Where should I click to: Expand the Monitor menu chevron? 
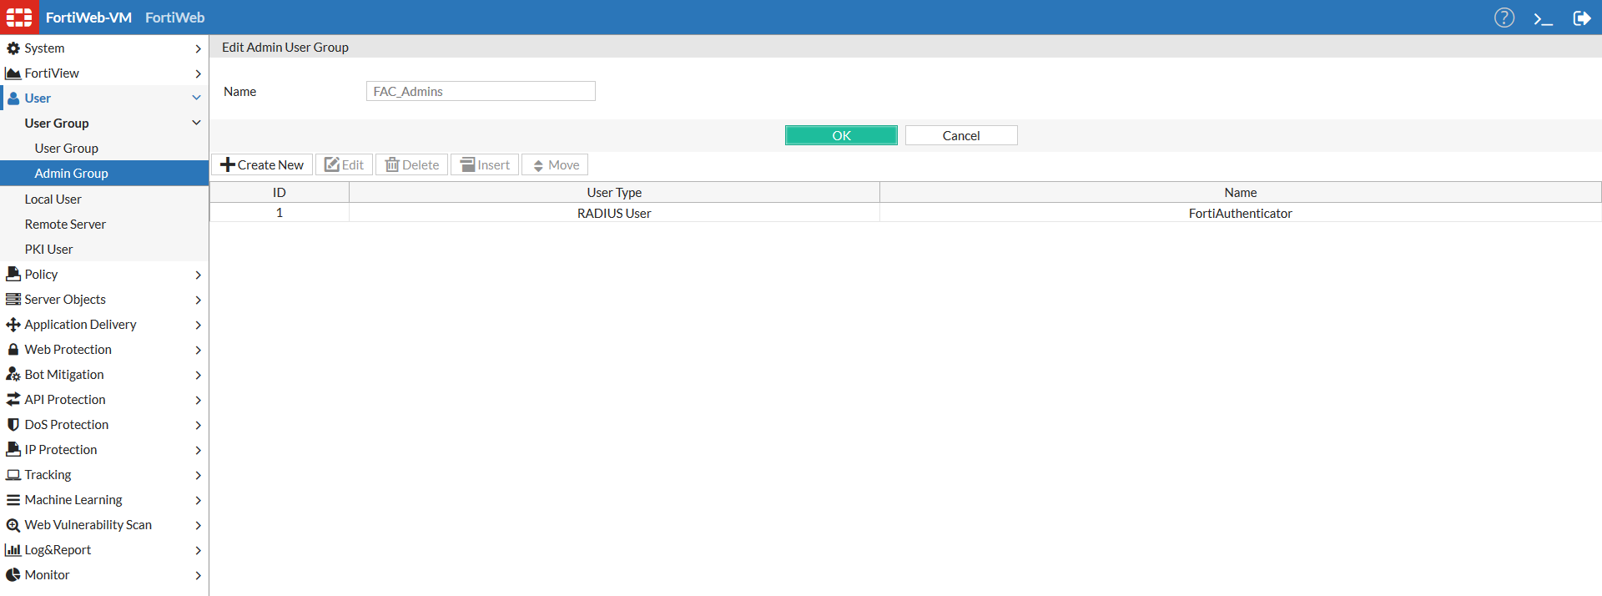pos(198,575)
